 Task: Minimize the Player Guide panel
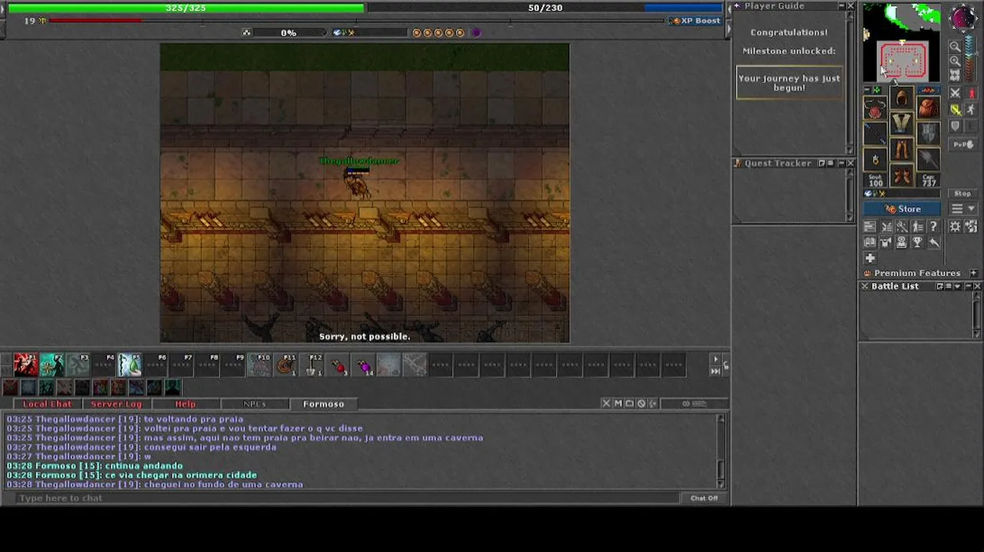tap(841, 6)
